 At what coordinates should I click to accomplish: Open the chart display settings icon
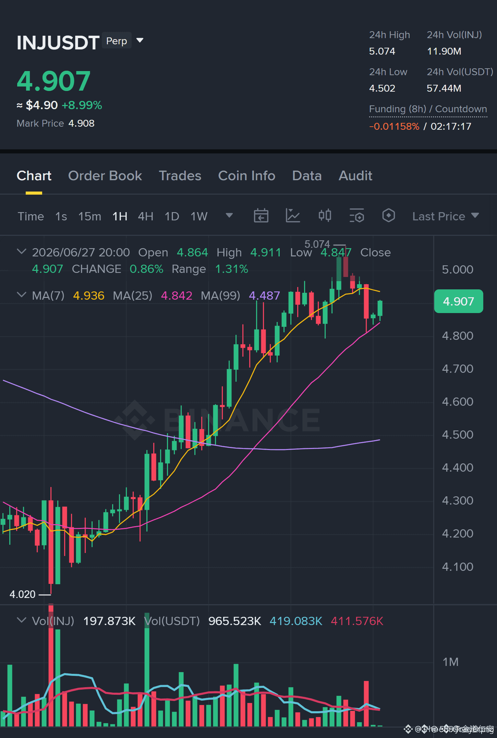356,216
